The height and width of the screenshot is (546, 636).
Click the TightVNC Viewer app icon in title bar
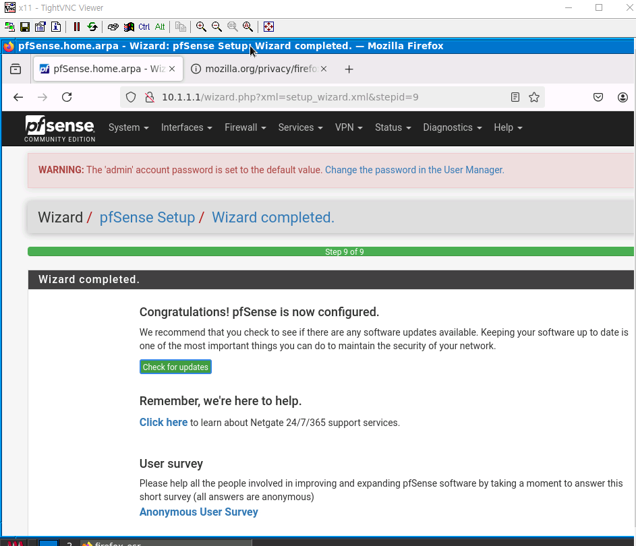[x=9, y=7]
